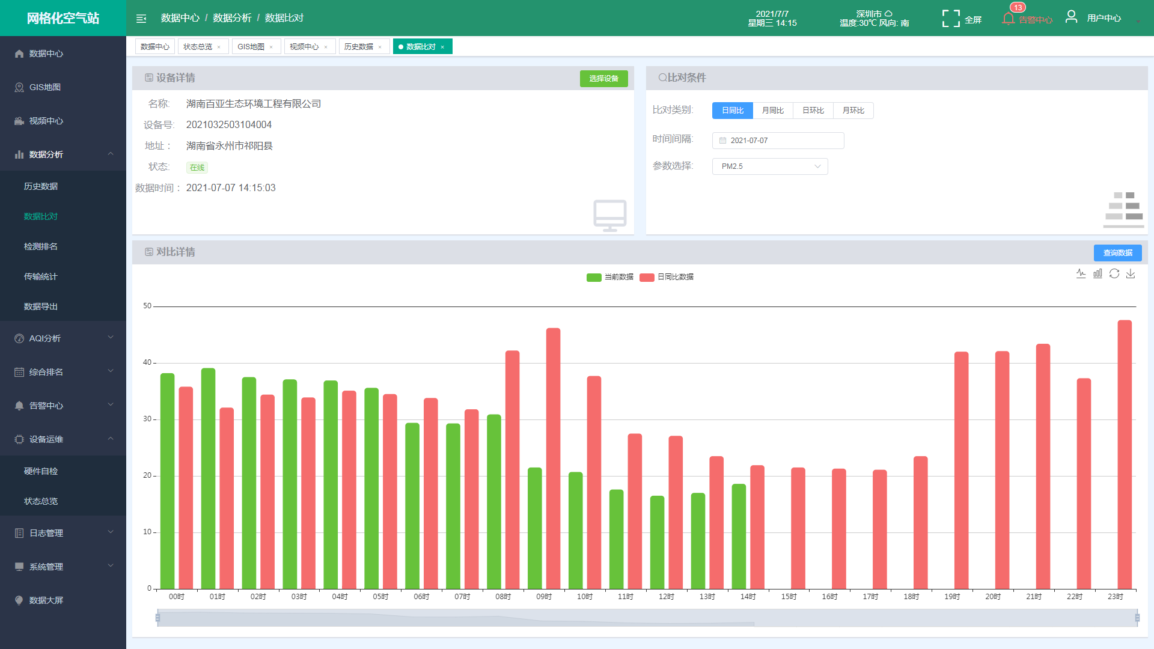
Task: Click the 查询数据 button
Action: click(x=1117, y=253)
